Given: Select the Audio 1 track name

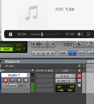Looking at the screenshot, I should [x=14, y=75].
